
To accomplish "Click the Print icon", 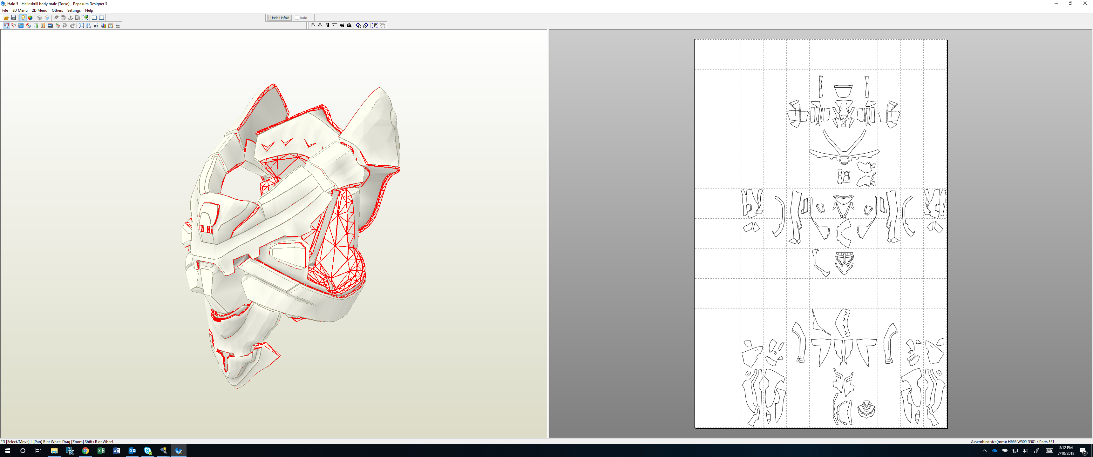I will tap(118, 25).
